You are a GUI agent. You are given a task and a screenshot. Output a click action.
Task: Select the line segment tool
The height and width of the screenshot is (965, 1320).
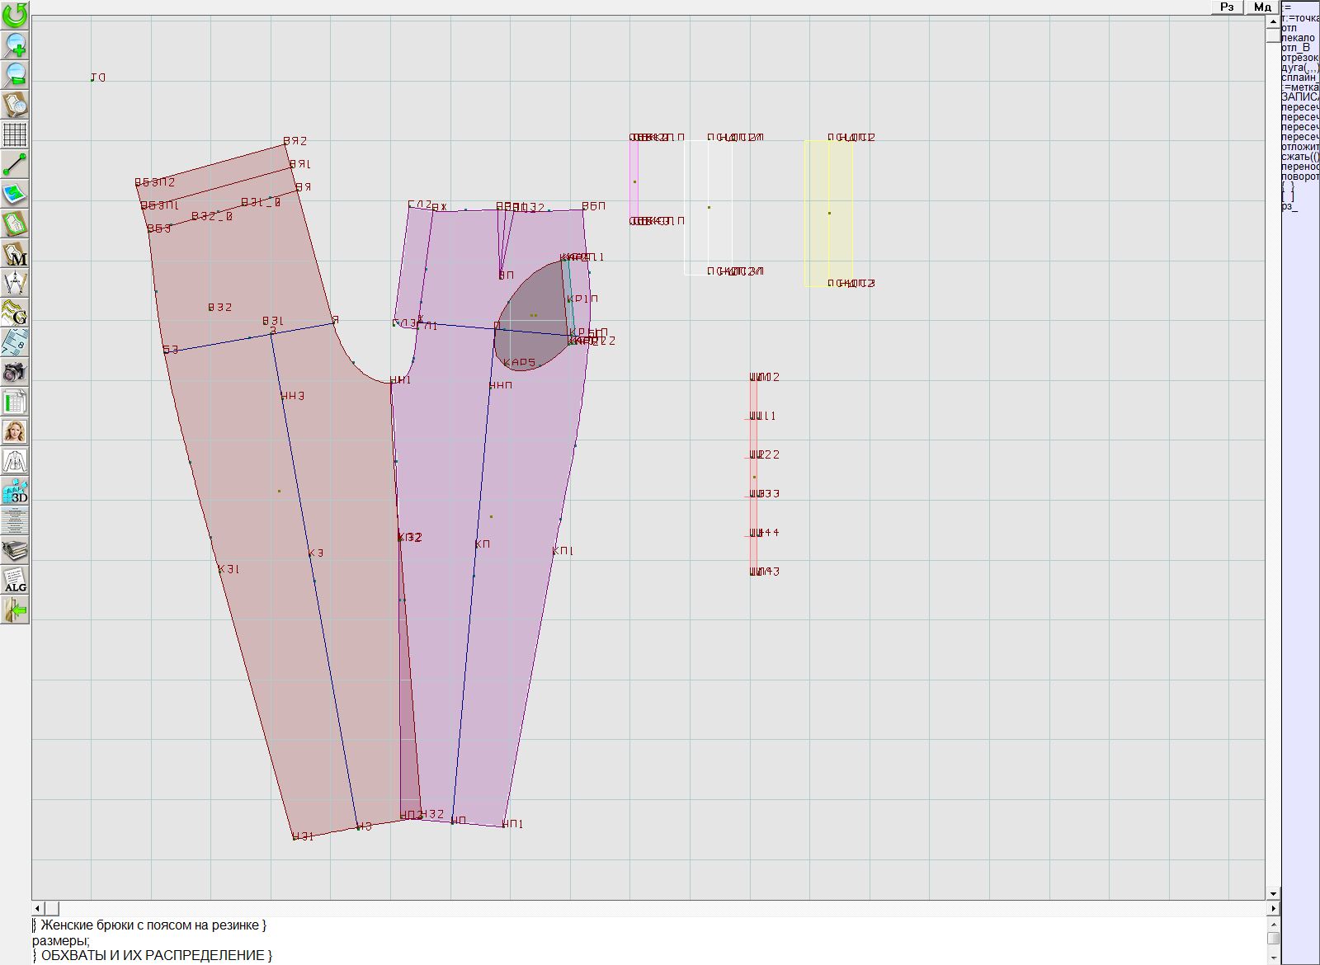pos(15,164)
